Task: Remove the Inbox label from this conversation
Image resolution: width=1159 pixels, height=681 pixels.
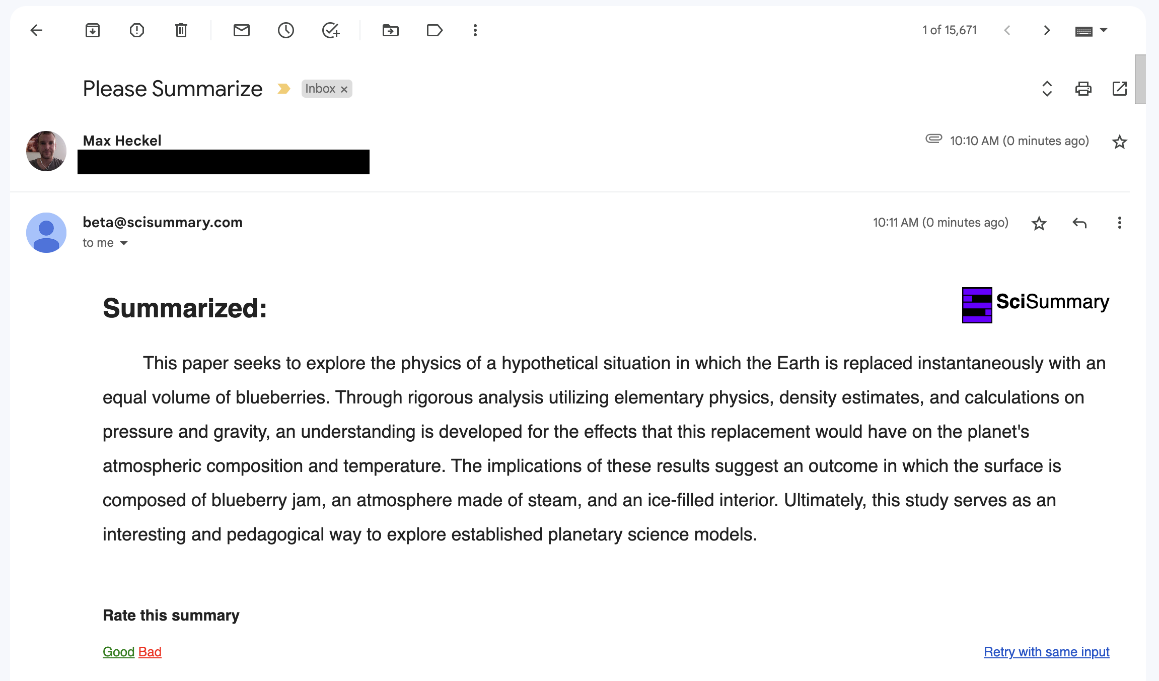Action: tap(344, 89)
